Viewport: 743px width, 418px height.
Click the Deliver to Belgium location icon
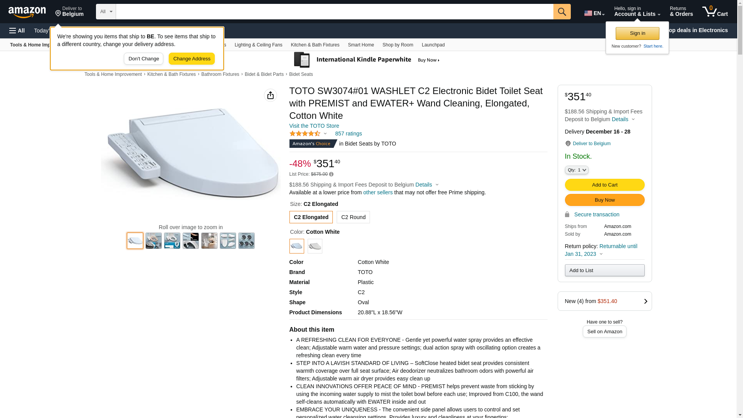pos(568,144)
